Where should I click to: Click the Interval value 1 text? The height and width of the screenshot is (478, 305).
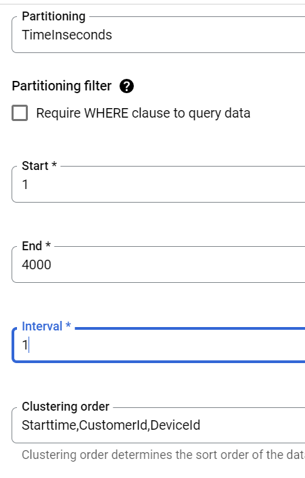tap(25, 345)
